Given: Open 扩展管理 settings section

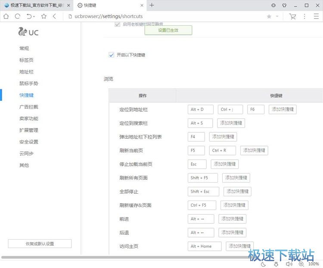Looking at the screenshot, I should click(28, 130).
